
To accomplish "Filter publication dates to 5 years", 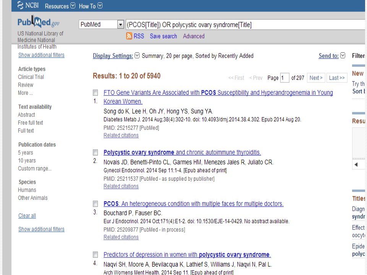I will [x=26, y=153].
